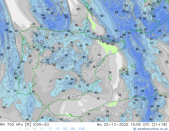Image resolution: width=169 pixels, height=131 pixels.
Task: Click the 15 value in the colour legend
Action: click(19, 129)
